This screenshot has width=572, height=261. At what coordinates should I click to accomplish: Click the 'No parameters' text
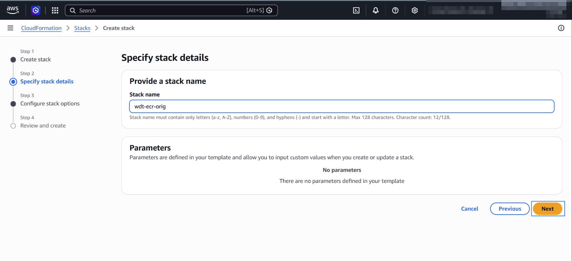point(342,170)
